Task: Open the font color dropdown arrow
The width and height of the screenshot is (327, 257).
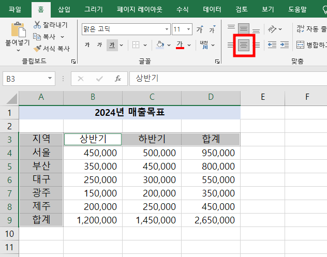Action: pyautogui.click(x=189, y=45)
